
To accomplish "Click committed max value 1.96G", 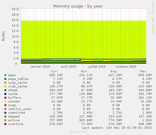I will 147,113.
